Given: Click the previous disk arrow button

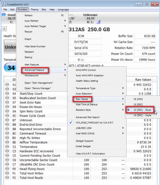Looking at the screenshot, I should point(4,29).
